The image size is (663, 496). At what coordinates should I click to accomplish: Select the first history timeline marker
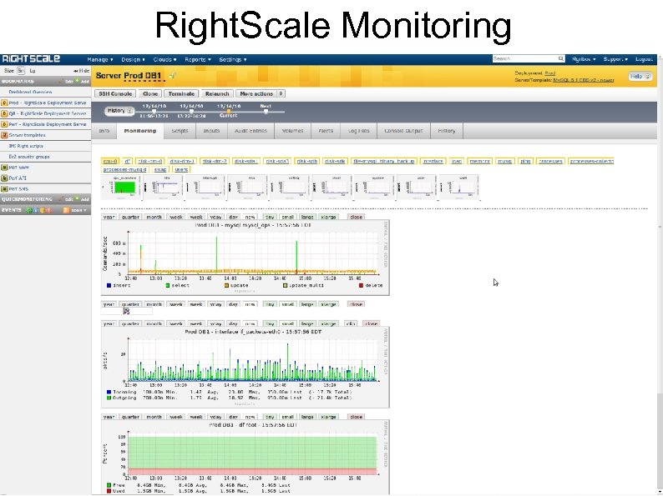[154, 112]
